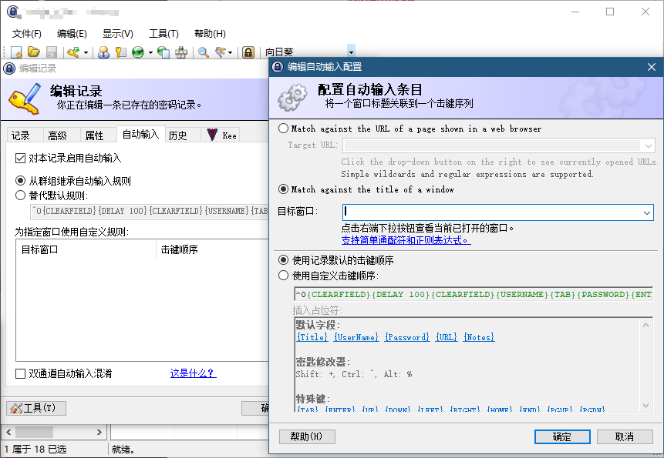Click the Copy Password key icon
This screenshot has height=458, width=664.
pos(120,52)
